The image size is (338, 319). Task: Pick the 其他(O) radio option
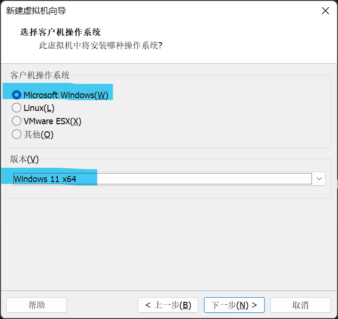pyautogui.click(x=17, y=134)
